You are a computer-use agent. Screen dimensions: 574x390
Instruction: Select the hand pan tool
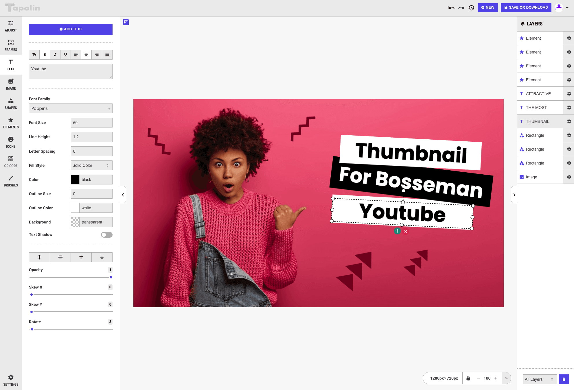click(468, 378)
